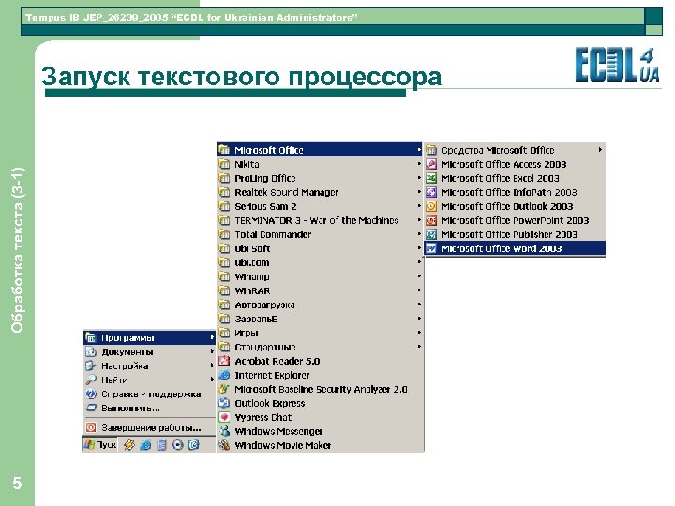Image resolution: width=675 pixels, height=506 pixels.
Task: Expand the Microsoft Office folder arrow
Action: click(419, 150)
